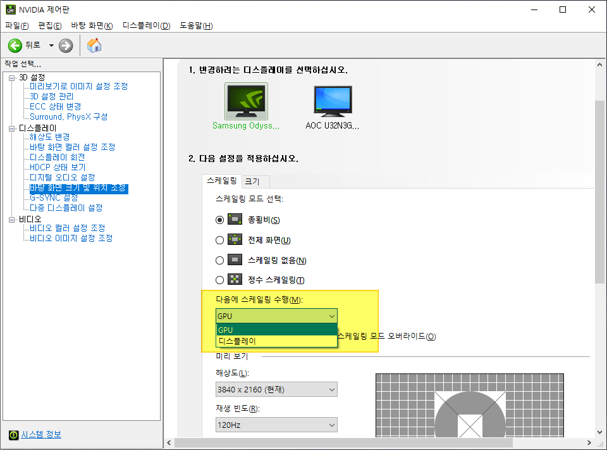Select the 전체 화면 radio button

pyautogui.click(x=219, y=241)
